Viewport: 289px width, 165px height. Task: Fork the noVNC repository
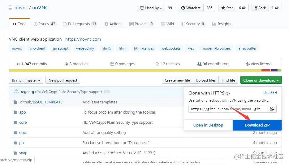260,8
